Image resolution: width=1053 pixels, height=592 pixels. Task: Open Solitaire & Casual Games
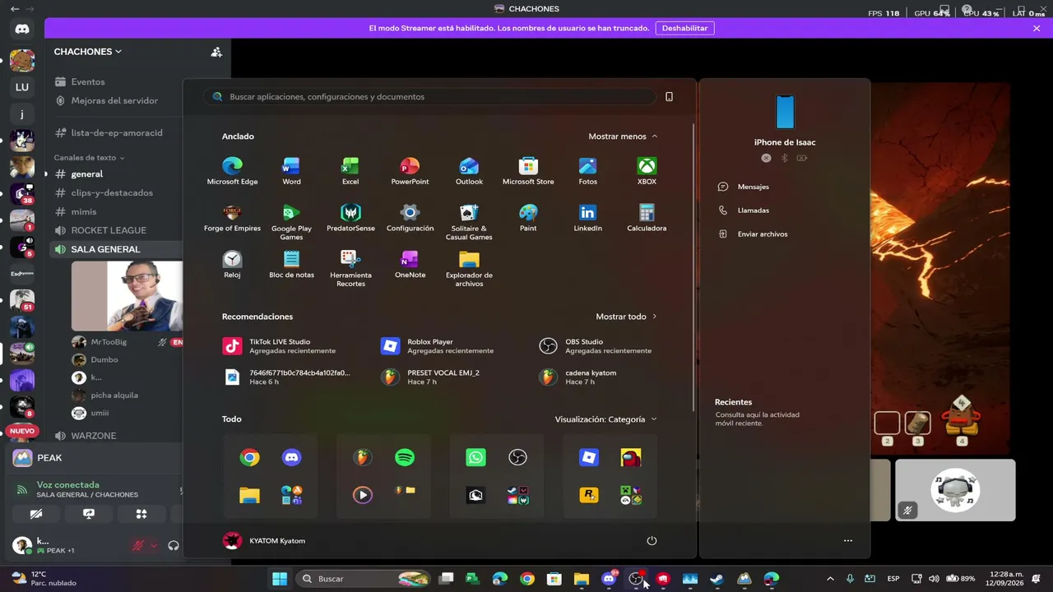point(469,223)
